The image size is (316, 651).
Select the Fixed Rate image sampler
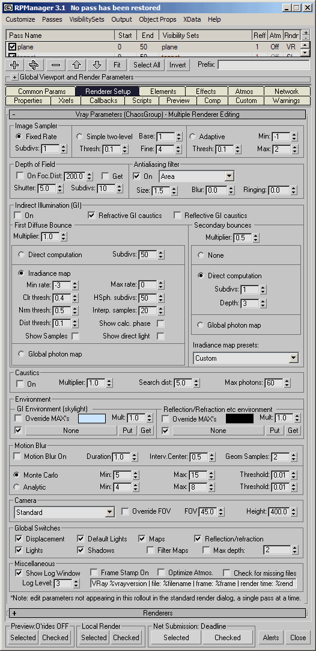tap(19, 136)
